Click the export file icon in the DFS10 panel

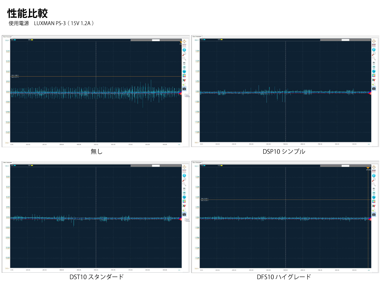[374, 210]
